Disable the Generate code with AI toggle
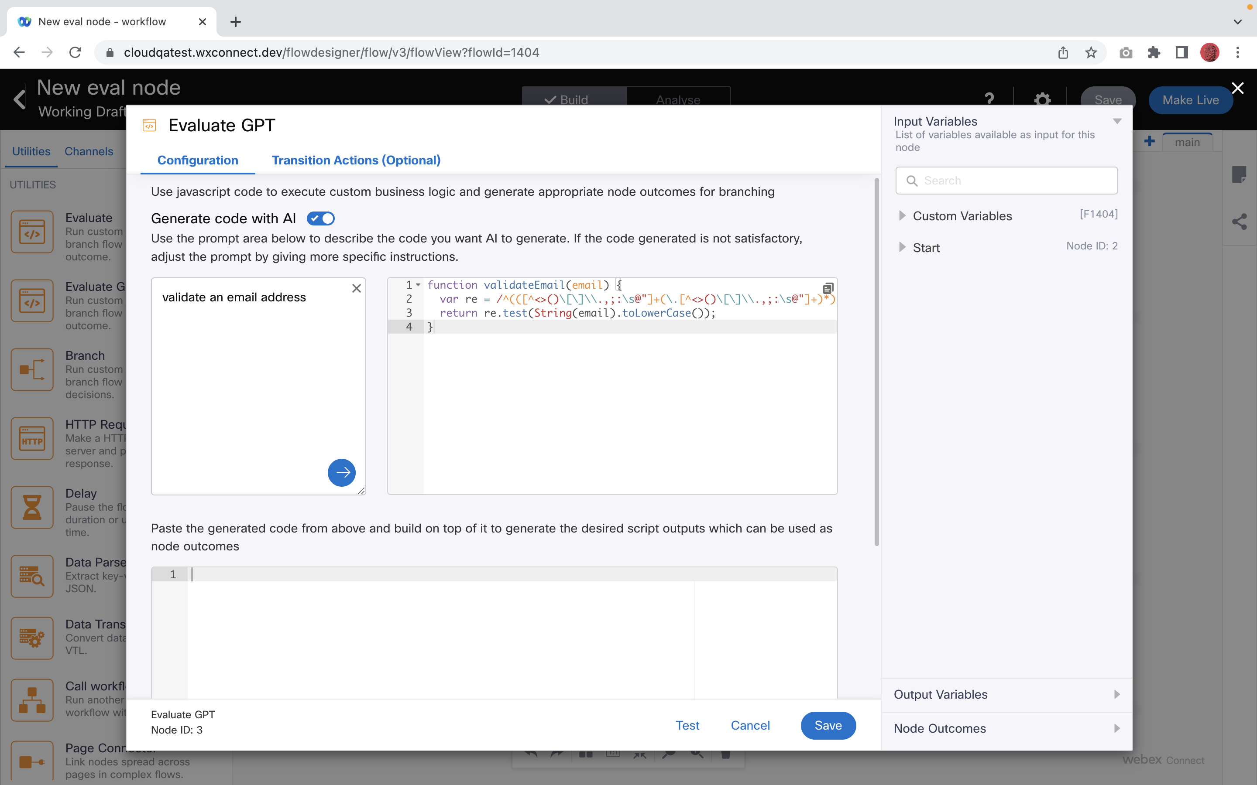 [x=320, y=218]
